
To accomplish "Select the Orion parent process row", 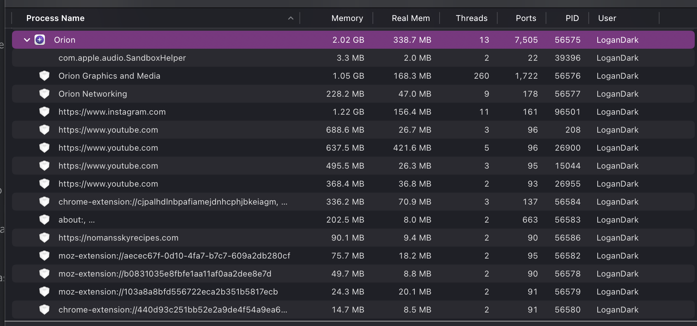I will (353, 40).
